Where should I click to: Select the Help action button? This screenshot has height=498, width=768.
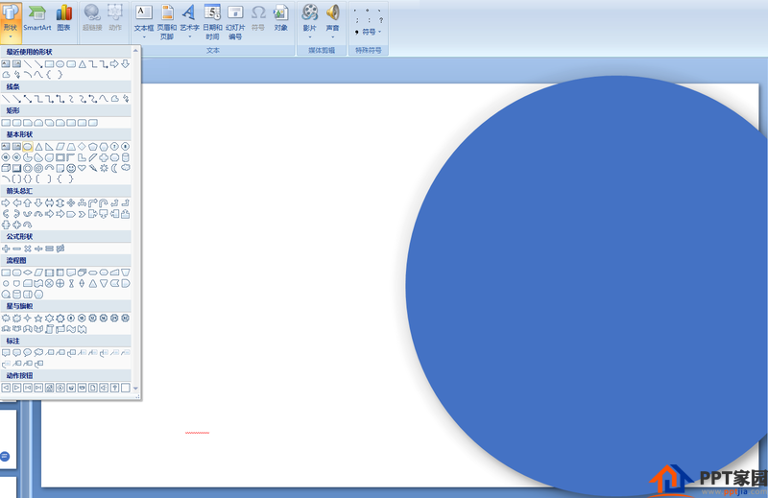[114, 388]
